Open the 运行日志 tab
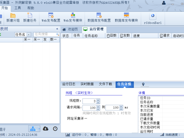This screenshot has width=184, height=138. click(x=69, y=84)
